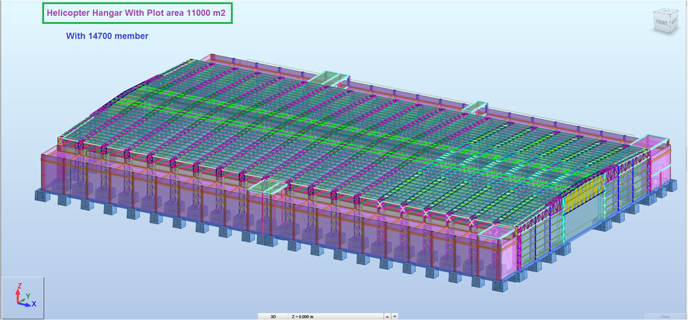688x320 pixels.
Task: Select the 3D view mode button
Action: coord(273,316)
